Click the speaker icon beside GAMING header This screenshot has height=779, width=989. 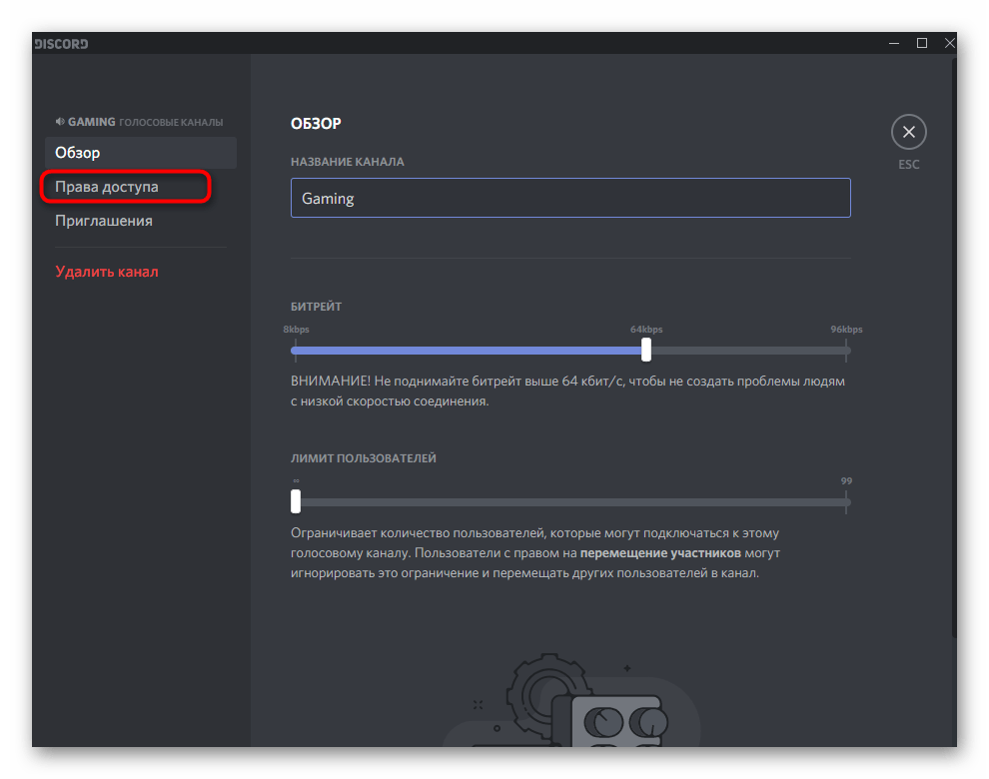click(60, 122)
